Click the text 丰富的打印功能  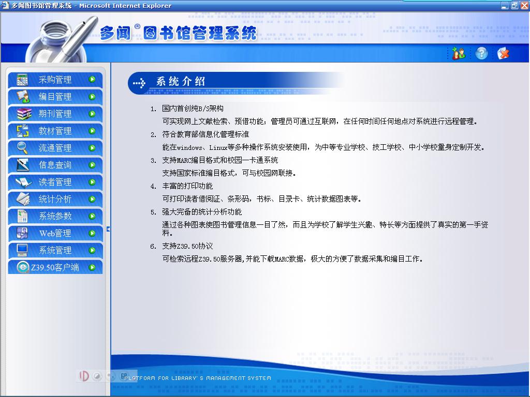point(187,186)
